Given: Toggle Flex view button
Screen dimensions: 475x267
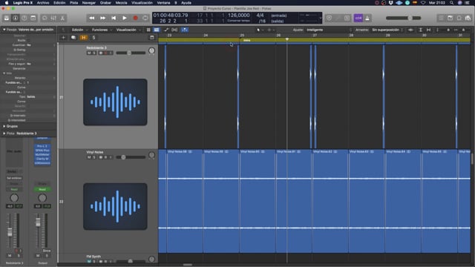Looking at the screenshot, I should 174,30.
